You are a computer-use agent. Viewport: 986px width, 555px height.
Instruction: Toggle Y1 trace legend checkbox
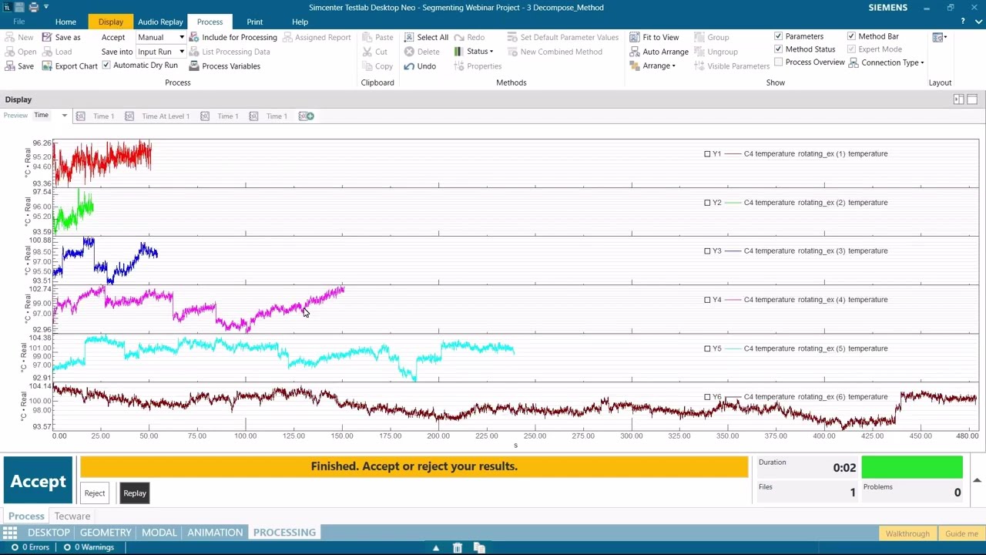tap(707, 154)
